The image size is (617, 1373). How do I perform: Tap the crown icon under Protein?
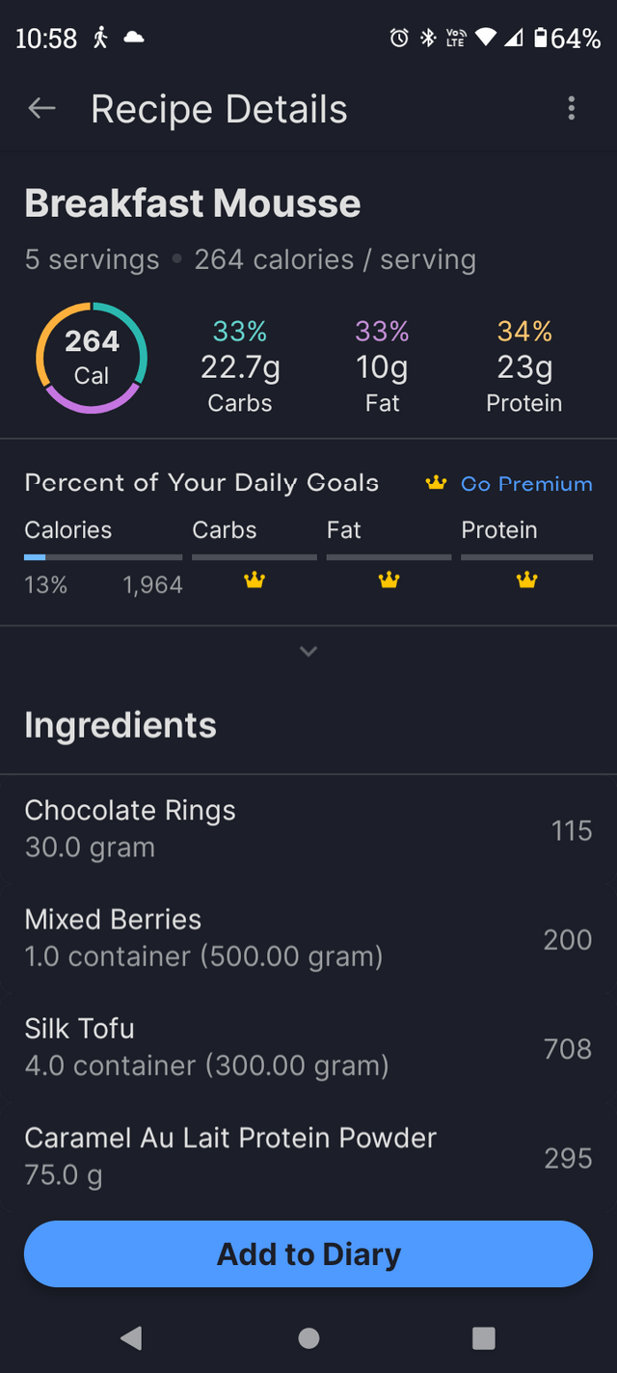526,580
